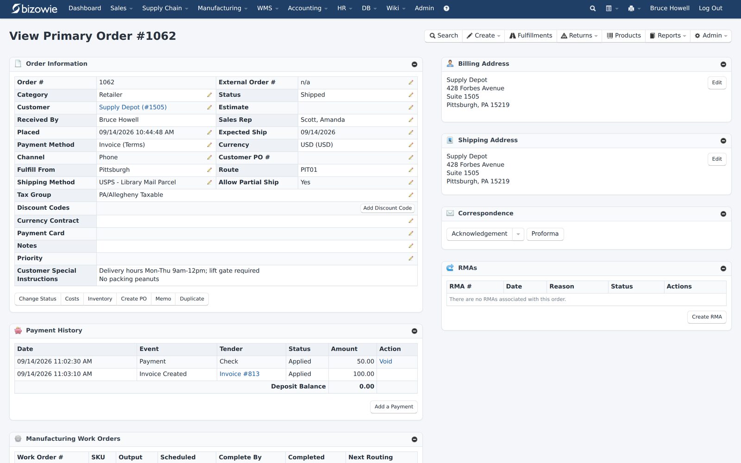This screenshot has width=741, height=463.
Task: Click the Supply Depot (#1505) customer link
Action: click(133, 107)
